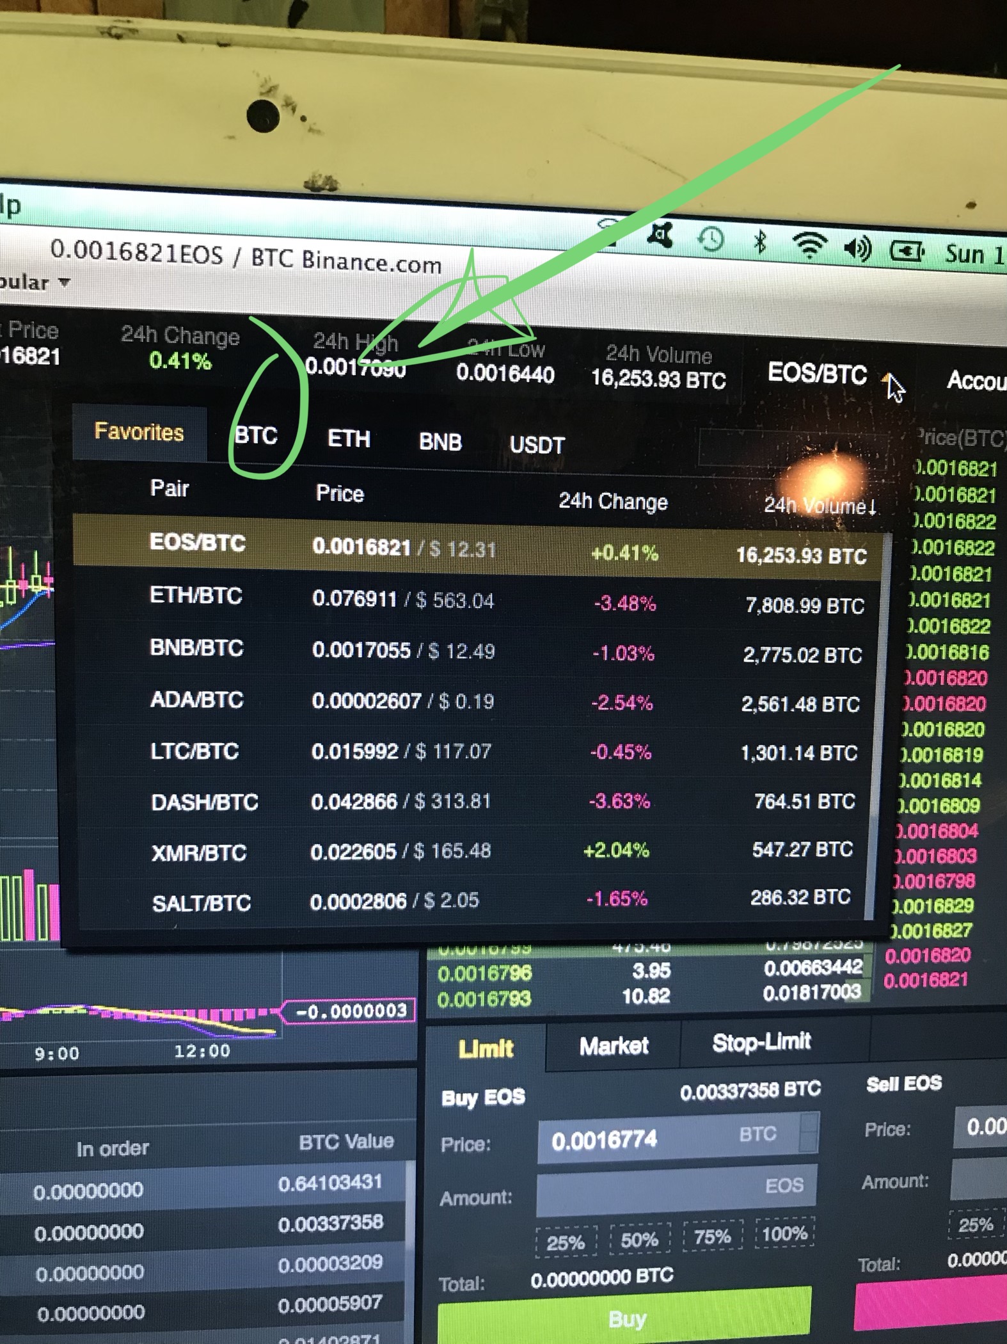
Task: Switch to the BTC market tab
Action: (256, 436)
